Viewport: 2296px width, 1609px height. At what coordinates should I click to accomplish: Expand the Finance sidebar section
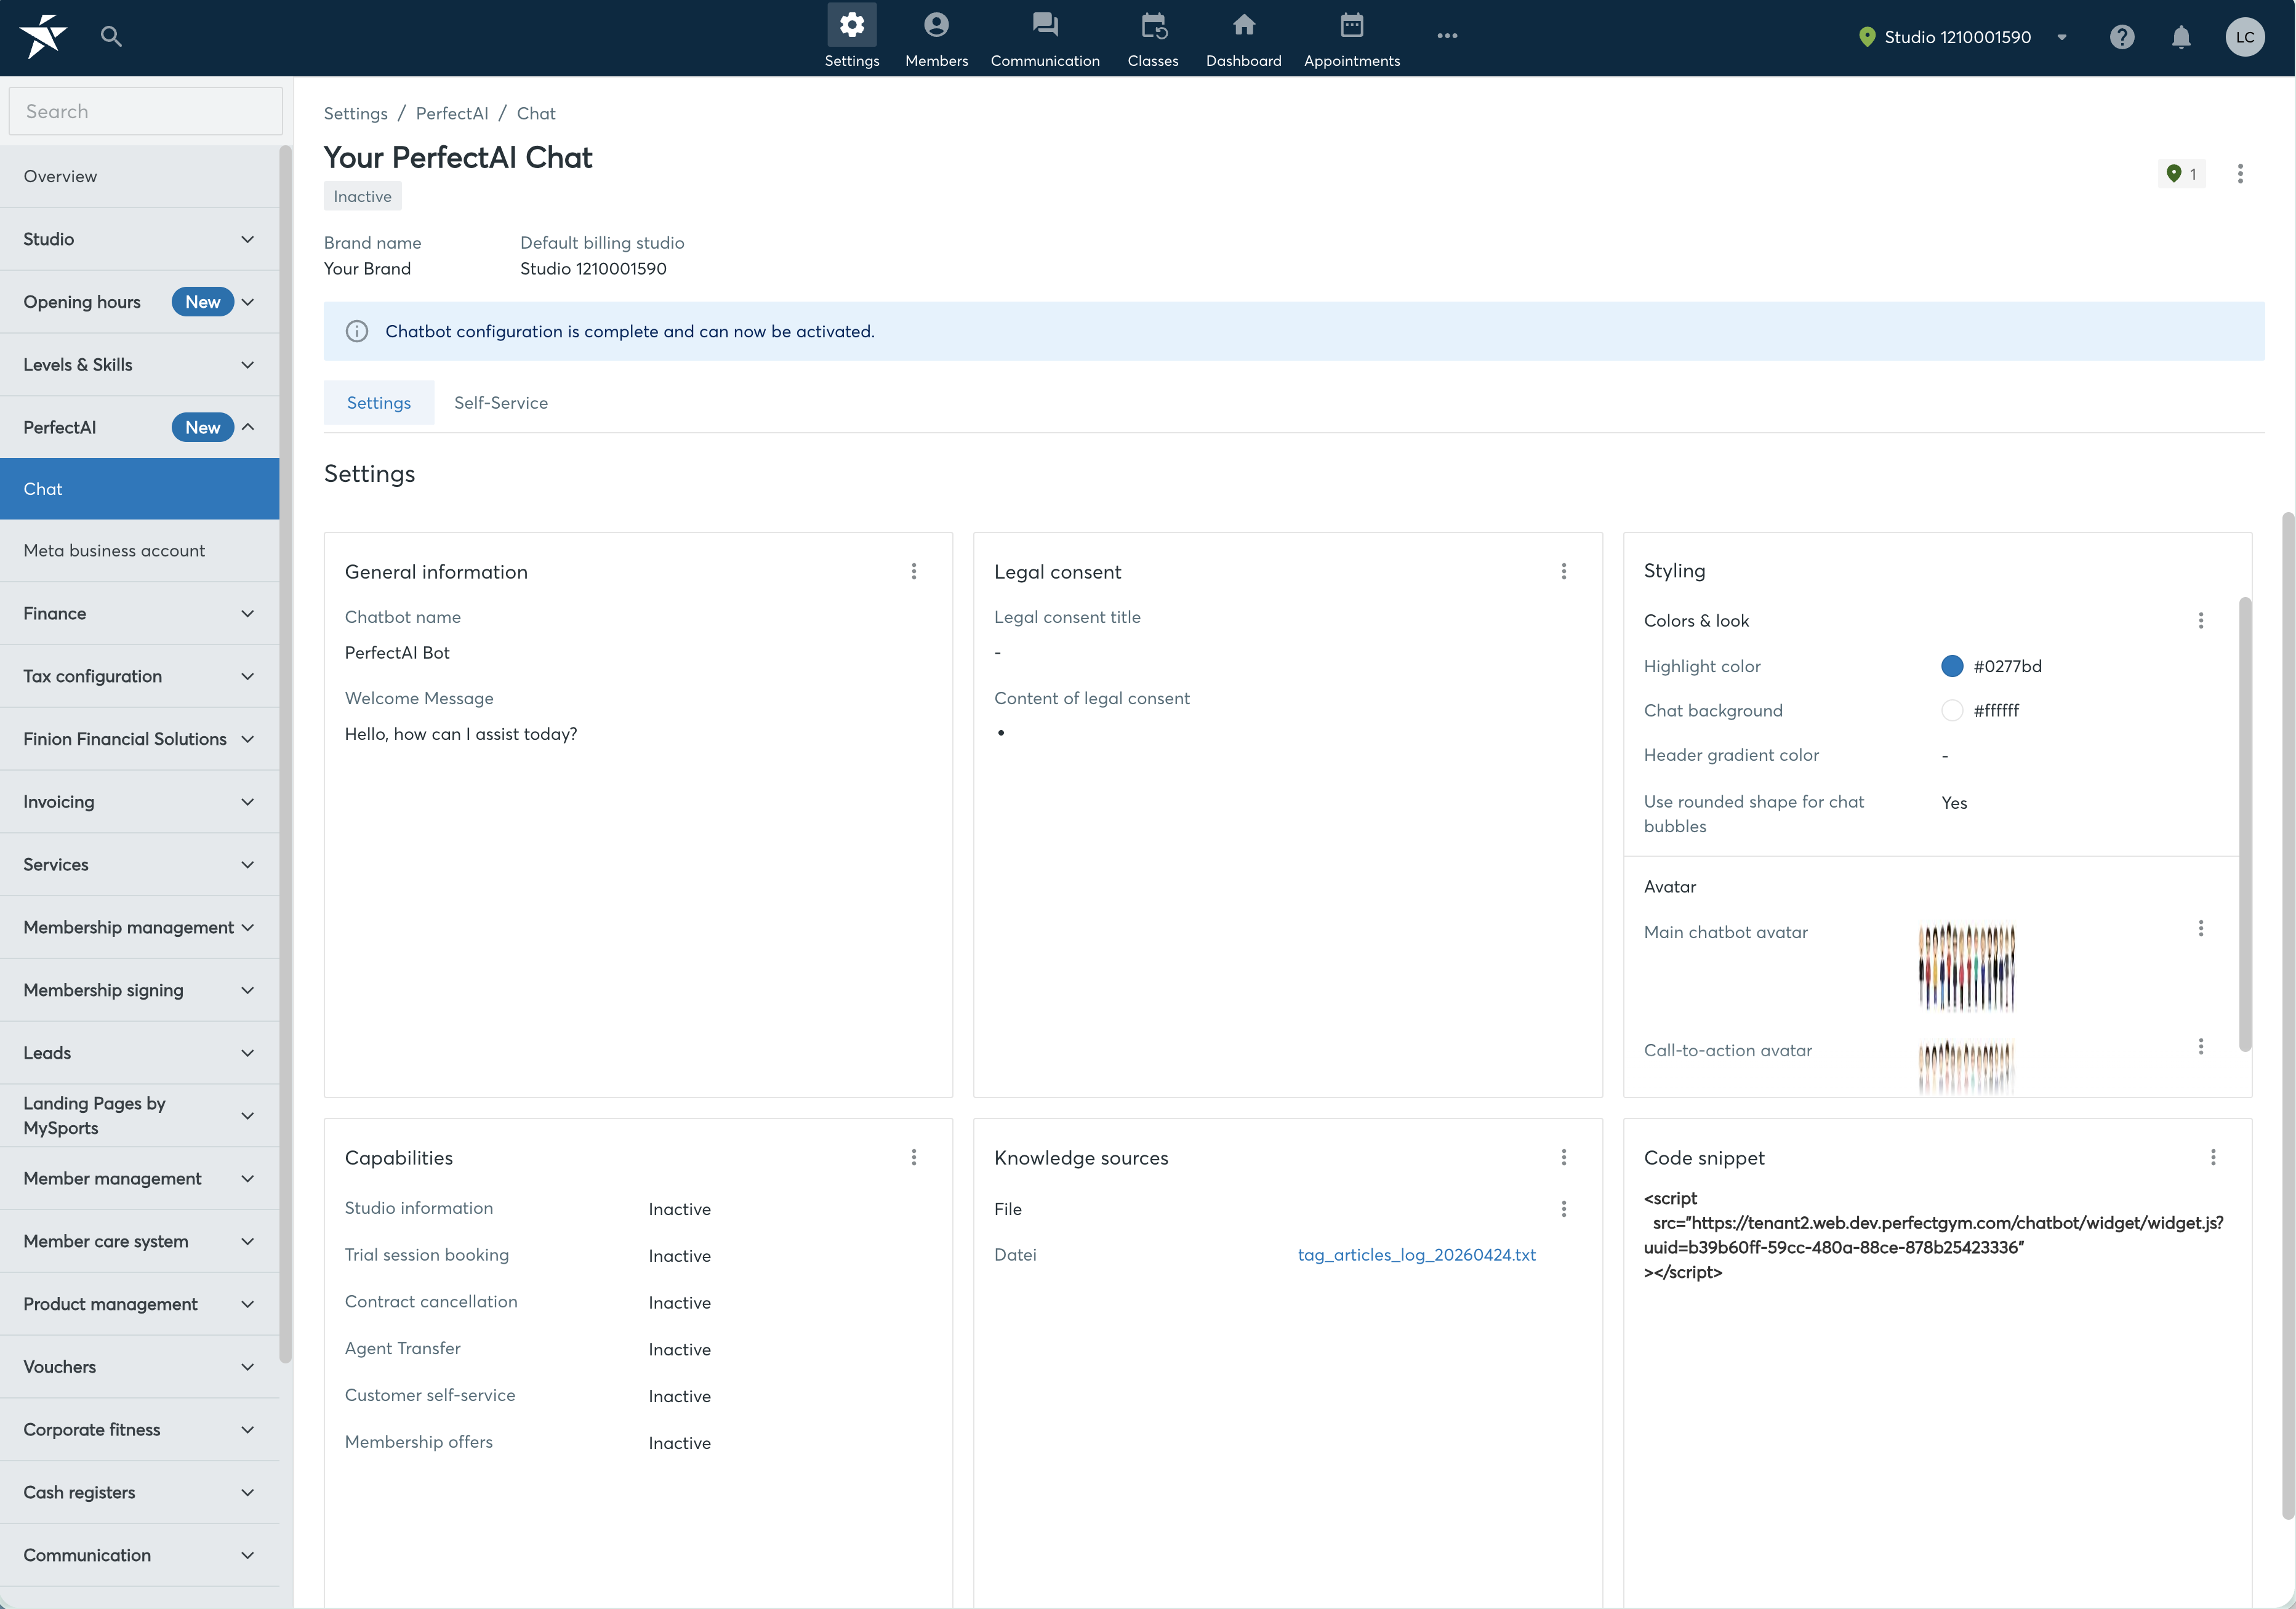tap(140, 613)
